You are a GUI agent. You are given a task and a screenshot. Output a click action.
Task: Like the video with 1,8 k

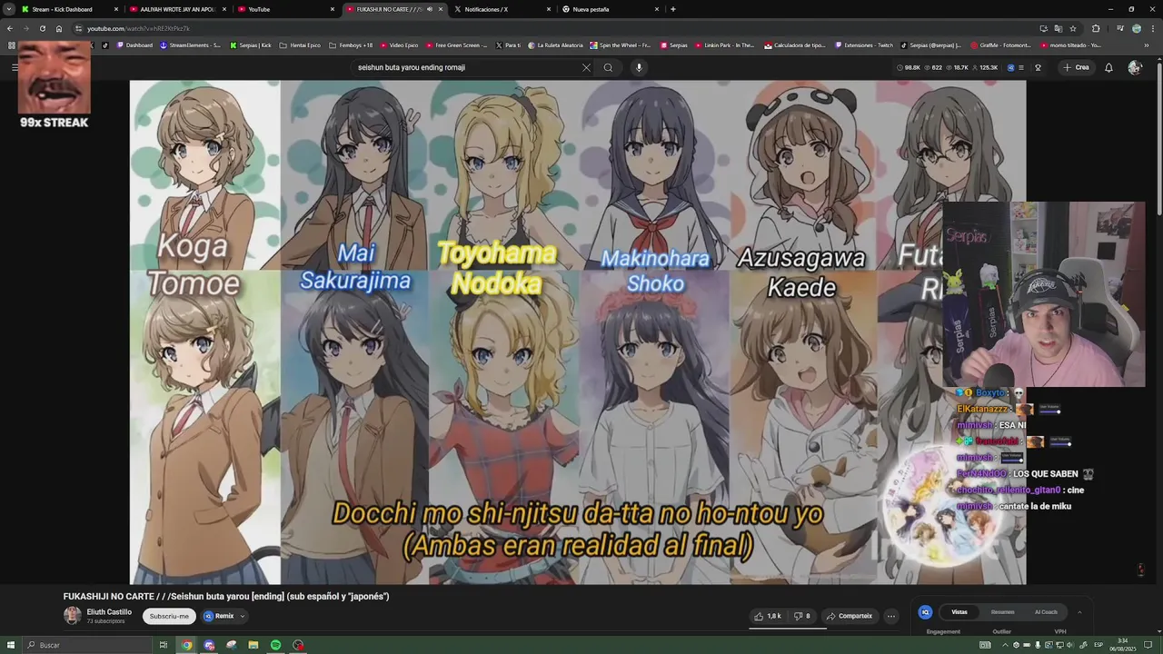768,616
